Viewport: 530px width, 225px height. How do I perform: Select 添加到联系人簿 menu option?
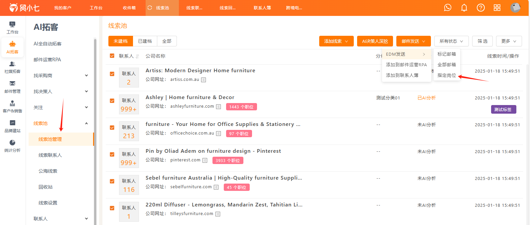pos(407,75)
